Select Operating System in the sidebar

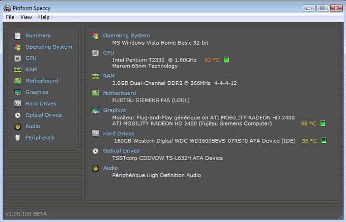[x=48, y=47]
